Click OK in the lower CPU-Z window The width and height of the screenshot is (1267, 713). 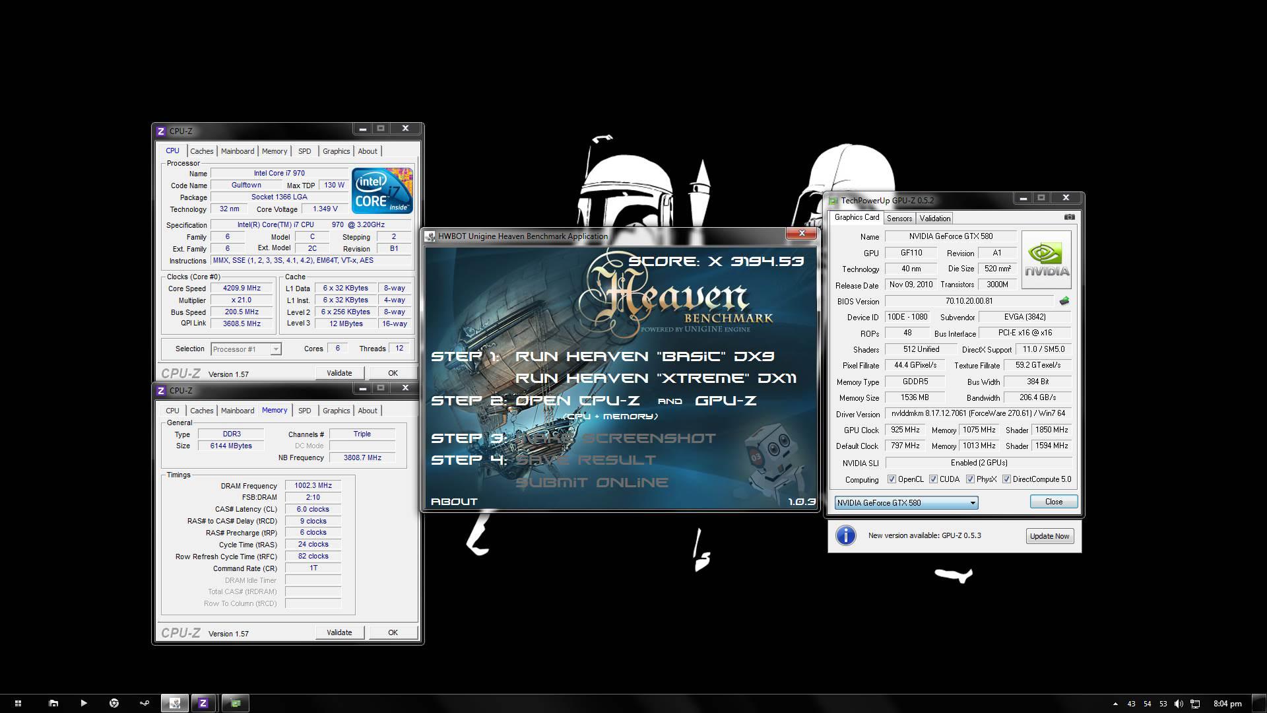point(393,632)
